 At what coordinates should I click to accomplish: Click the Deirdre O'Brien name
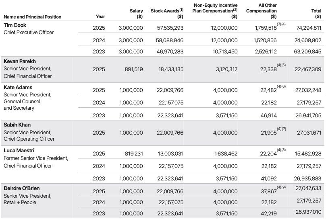[x=22, y=188]
